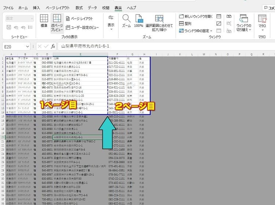Select column M header

204,55
